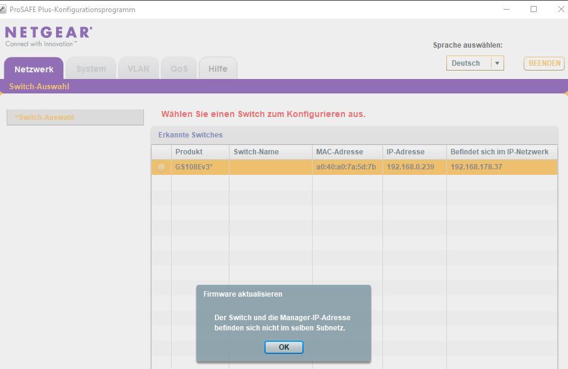The height and width of the screenshot is (369, 568).
Task: Click OK in the firmware dialog
Action: (x=284, y=347)
